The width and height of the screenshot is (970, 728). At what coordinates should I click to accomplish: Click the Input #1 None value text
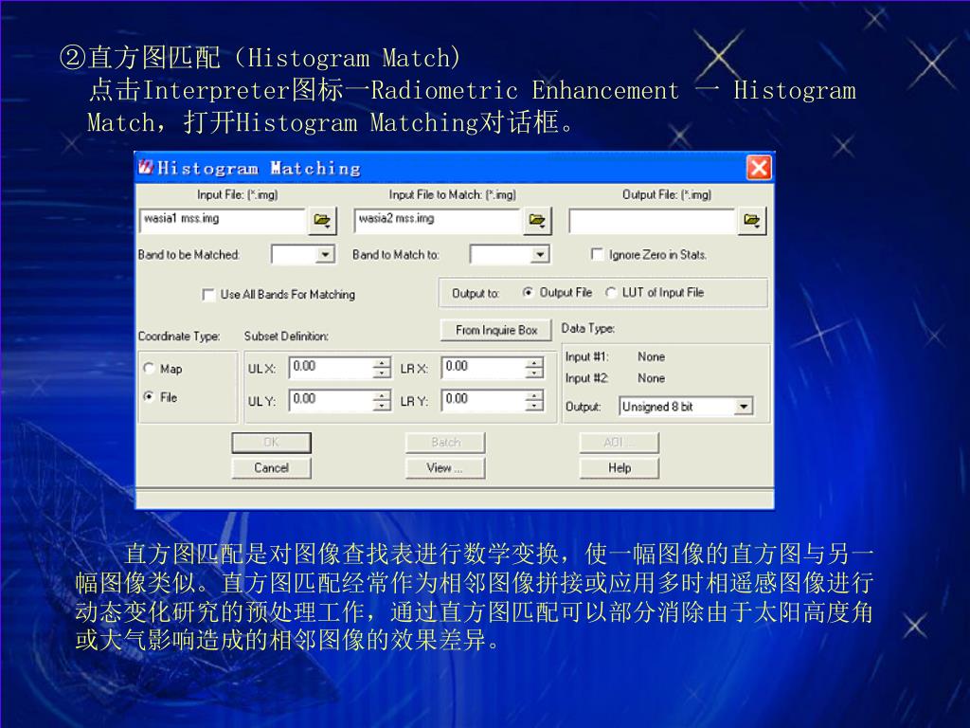click(x=652, y=357)
